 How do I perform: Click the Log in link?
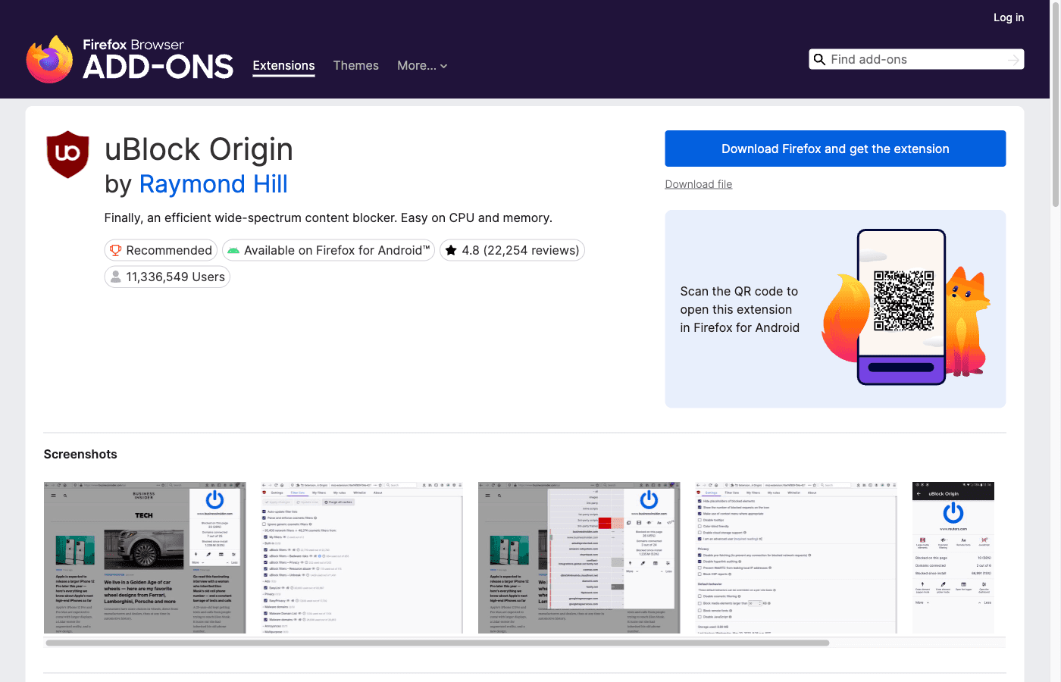click(x=1009, y=17)
